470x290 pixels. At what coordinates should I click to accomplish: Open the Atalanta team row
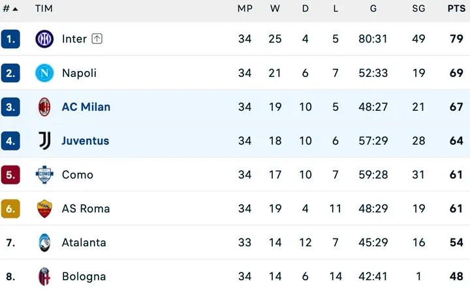click(x=235, y=242)
